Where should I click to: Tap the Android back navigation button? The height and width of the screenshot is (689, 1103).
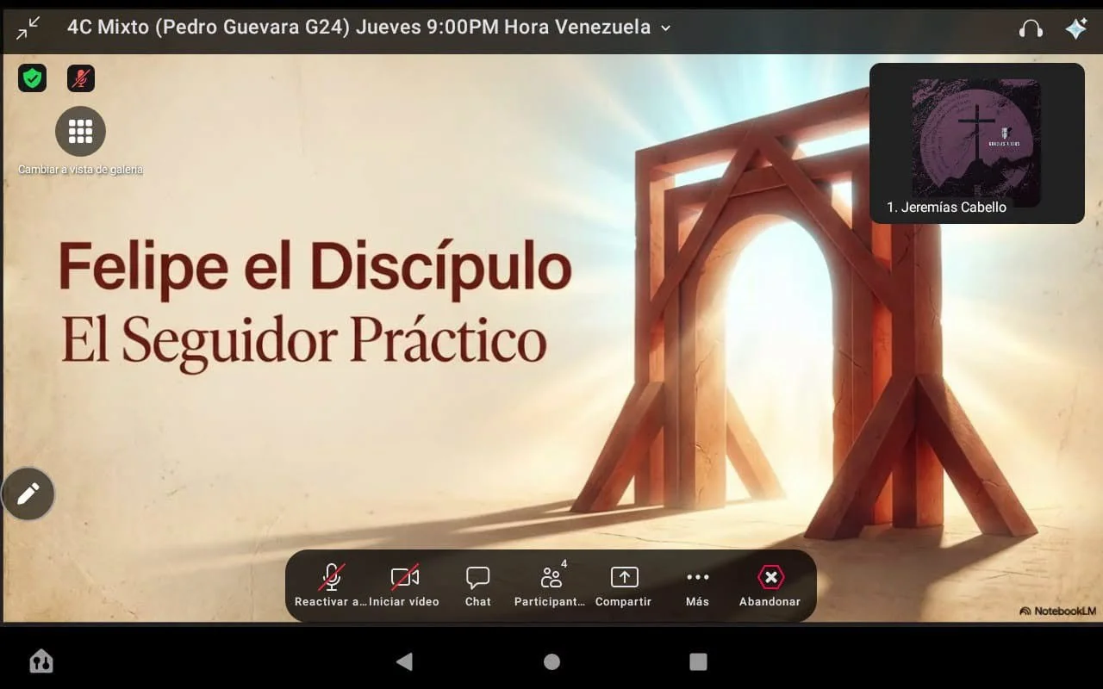pos(404,661)
